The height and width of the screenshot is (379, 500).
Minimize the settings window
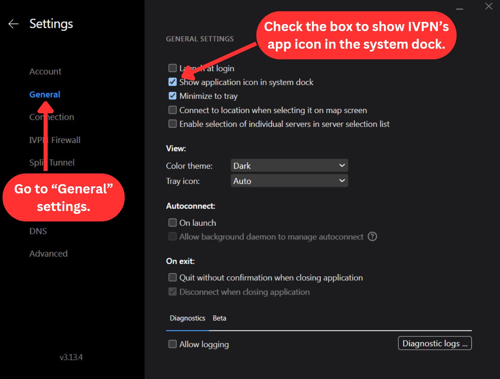point(459,8)
